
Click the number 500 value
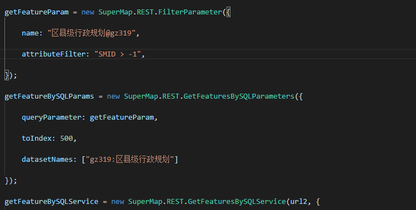click(66, 139)
